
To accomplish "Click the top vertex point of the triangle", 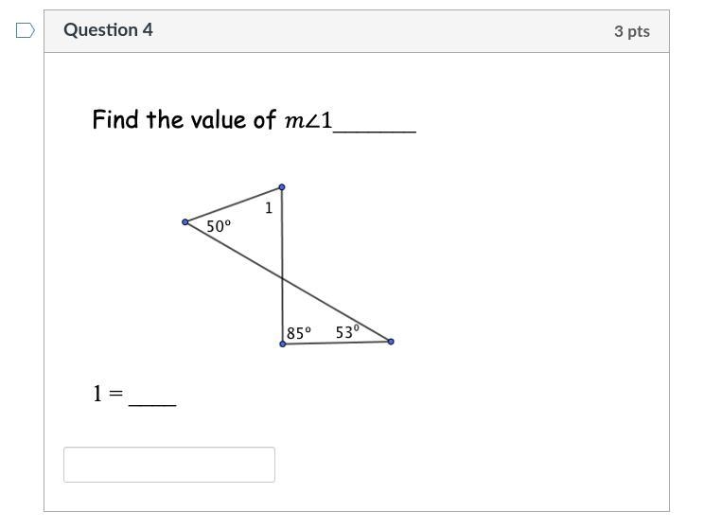I will pos(282,186).
